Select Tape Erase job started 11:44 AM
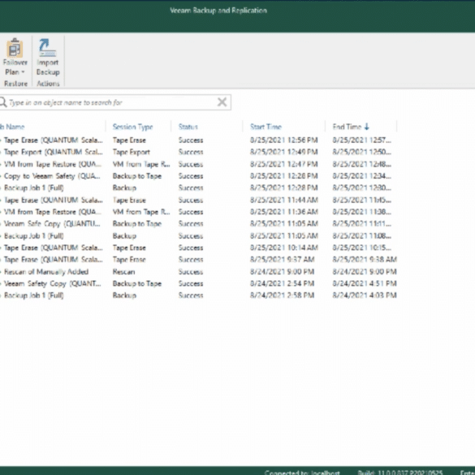This screenshot has width=475, height=475. click(198, 200)
